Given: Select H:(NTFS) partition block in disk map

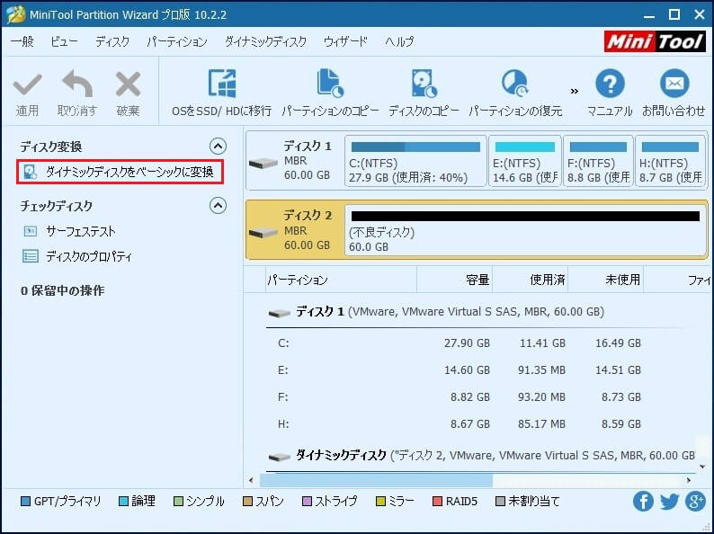Looking at the screenshot, I should pyautogui.click(x=670, y=161).
